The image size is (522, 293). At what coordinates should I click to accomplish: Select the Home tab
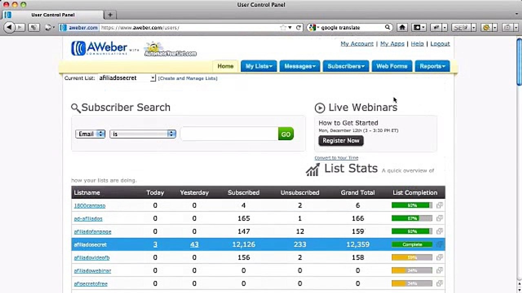point(225,66)
